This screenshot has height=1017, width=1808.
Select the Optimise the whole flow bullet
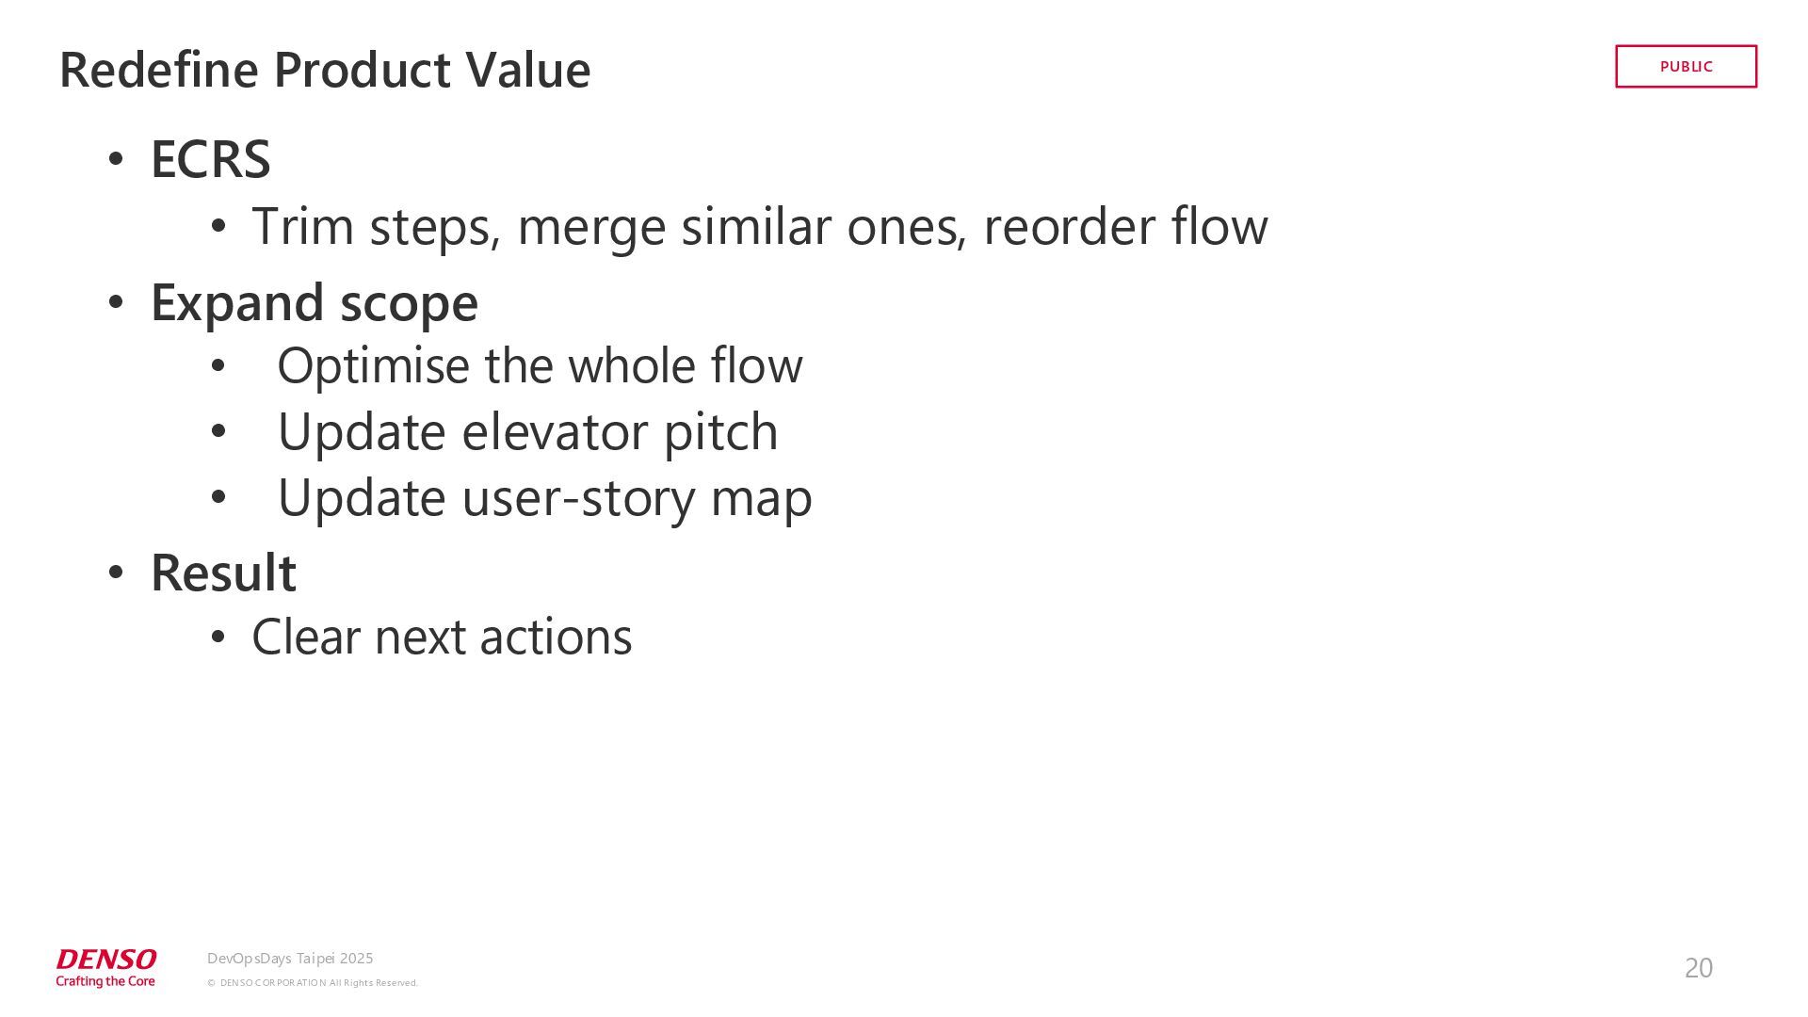click(540, 365)
